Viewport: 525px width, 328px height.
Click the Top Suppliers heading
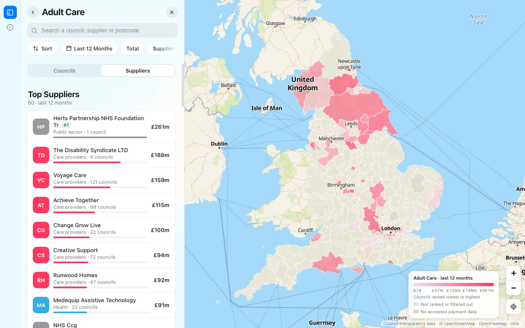pyautogui.click(x=54, y=94)
